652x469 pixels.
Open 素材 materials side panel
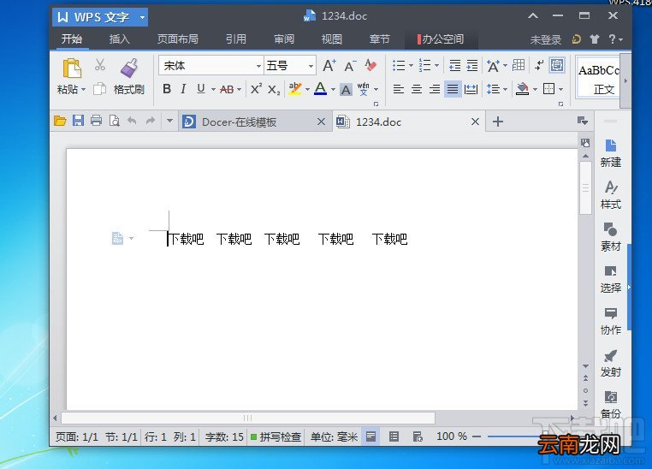610,237
